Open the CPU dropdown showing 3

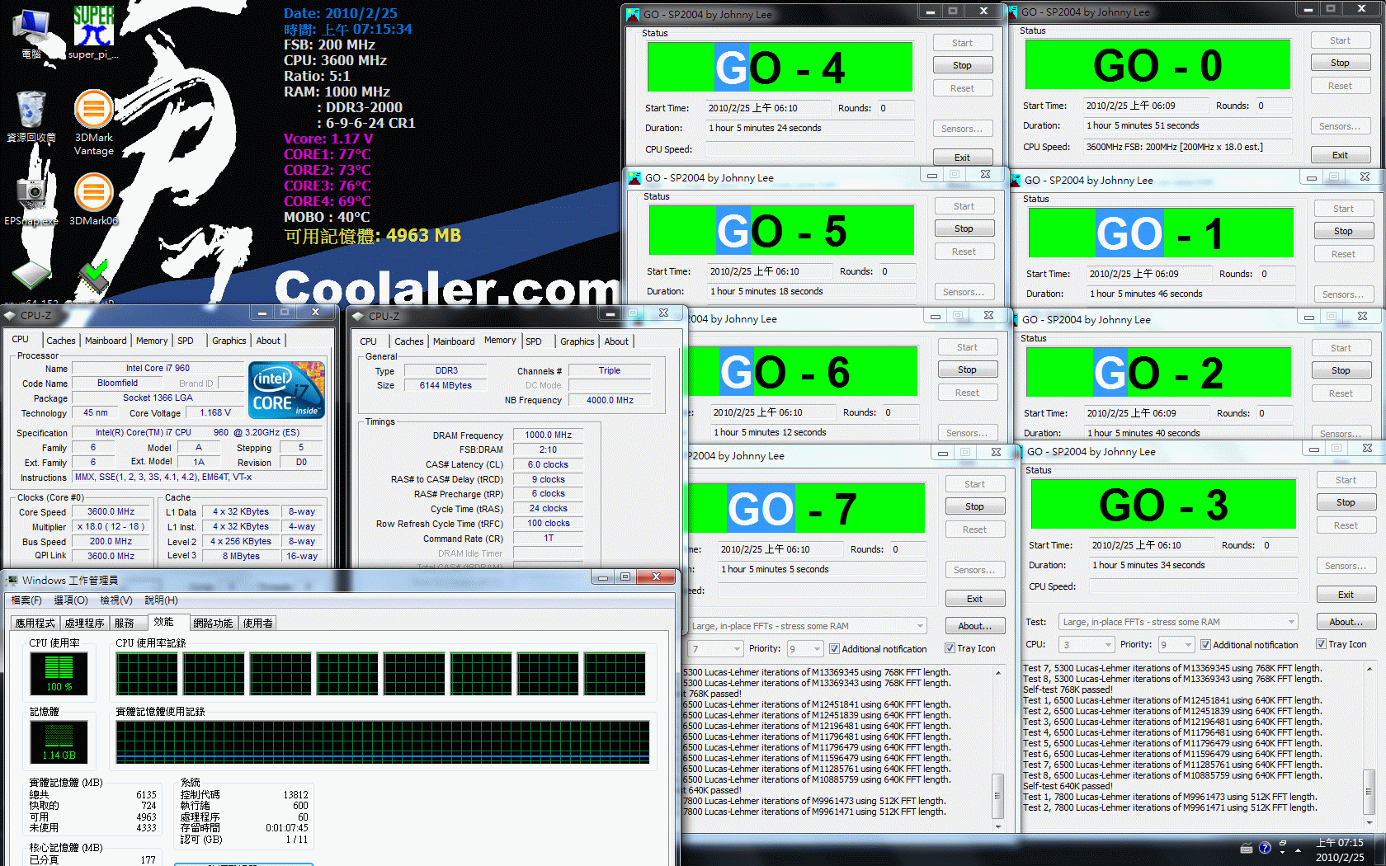1087,644
